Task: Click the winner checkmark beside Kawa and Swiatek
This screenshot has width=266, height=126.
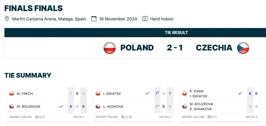Action: [x=240, y=93]
